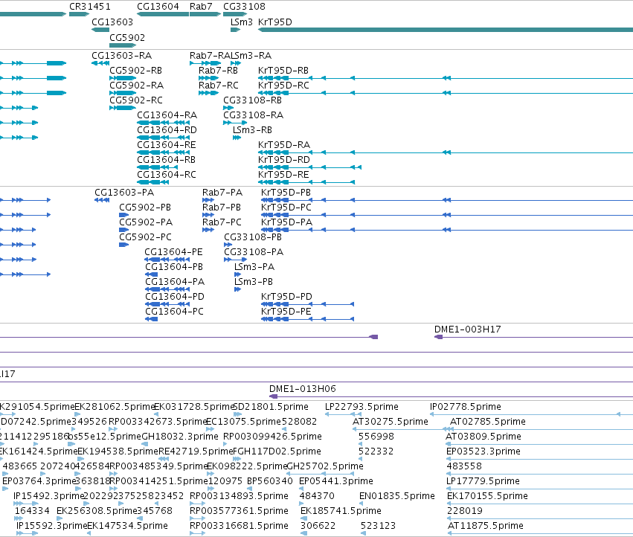633x537 pixels.
Task: Click the KrT95D-RA transcript label
Action: point(284,145)
